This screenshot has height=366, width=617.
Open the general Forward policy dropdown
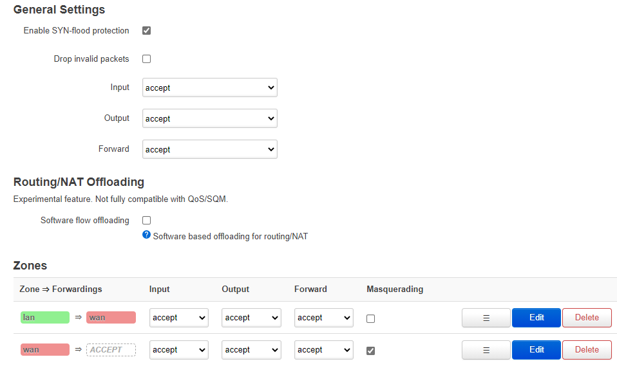(209, 149)
